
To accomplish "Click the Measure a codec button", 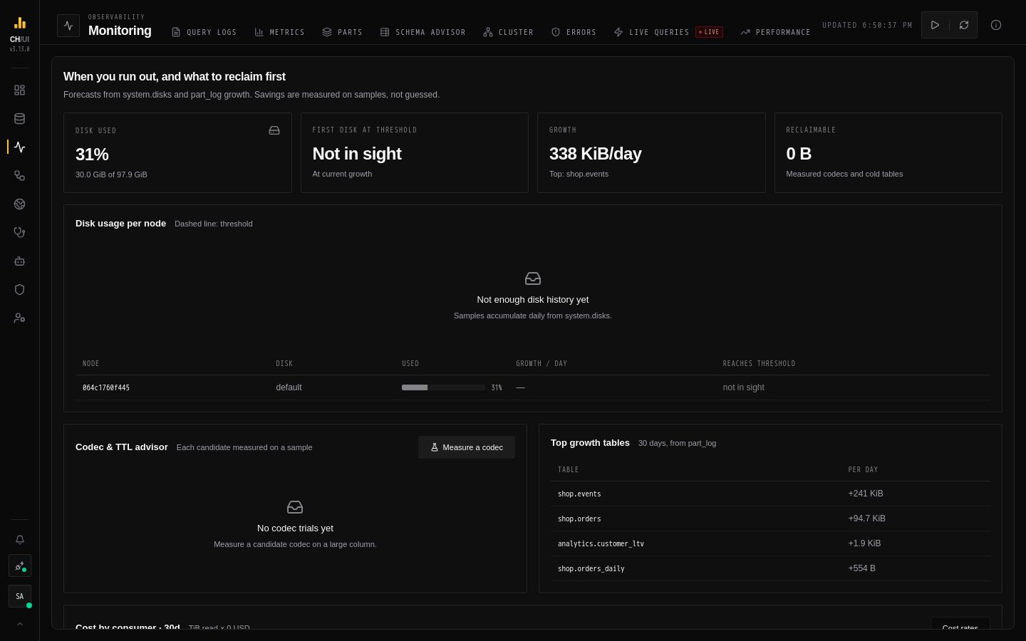I will pos(467,447).
